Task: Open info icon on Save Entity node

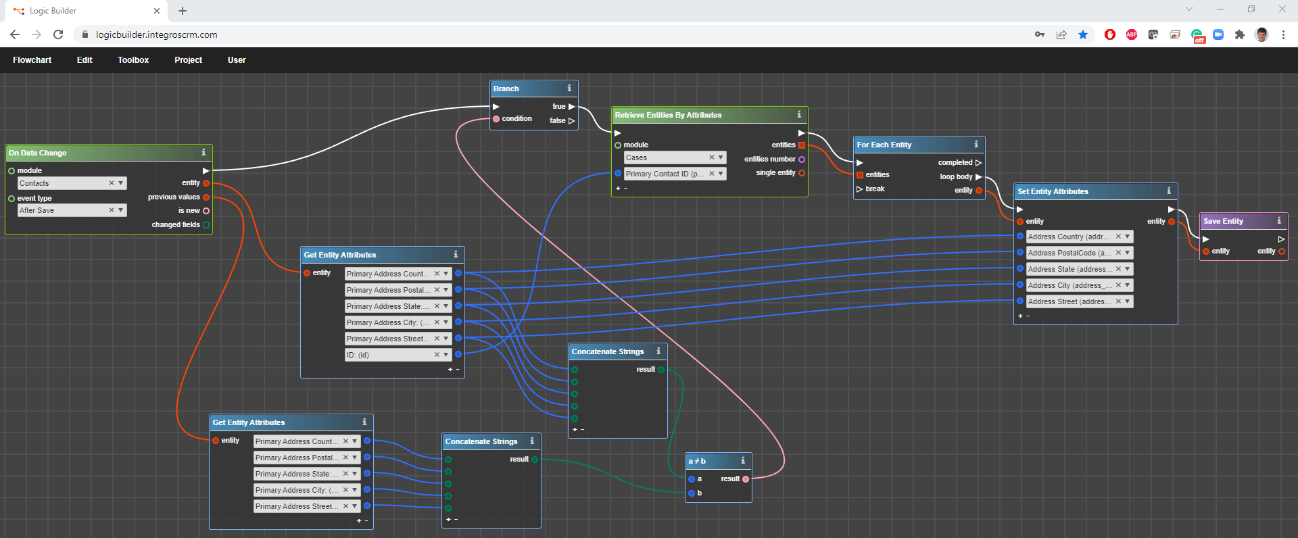Action: (x=1279, y=220)
